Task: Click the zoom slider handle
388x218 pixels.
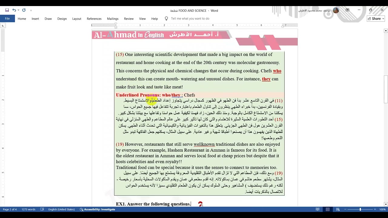Action: point(360,209)
